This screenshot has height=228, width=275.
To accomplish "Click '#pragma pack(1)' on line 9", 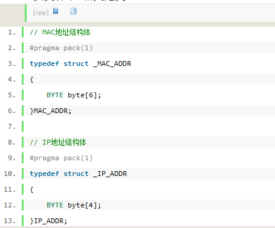I will [x=61, y=158].
